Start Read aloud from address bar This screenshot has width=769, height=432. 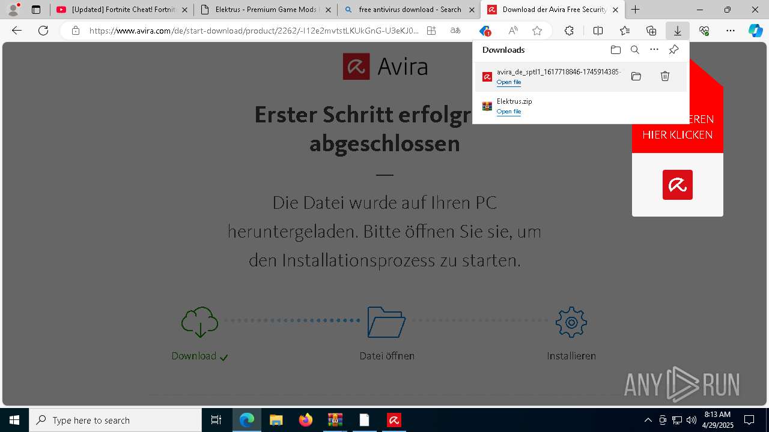click(513, 31)
